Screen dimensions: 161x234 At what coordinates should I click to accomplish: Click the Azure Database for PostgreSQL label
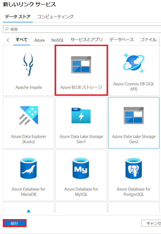click(x=134, y=192)
